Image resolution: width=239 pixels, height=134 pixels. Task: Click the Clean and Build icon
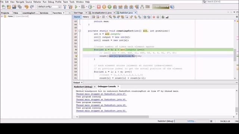pos(70,7)
